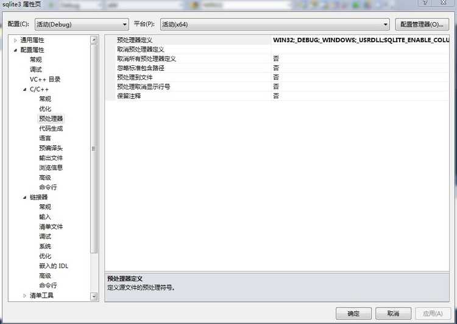Expand the 通用属性 tree node
Image resolution: width=457 pixels, height=324 pixels.
pos(15,40)
